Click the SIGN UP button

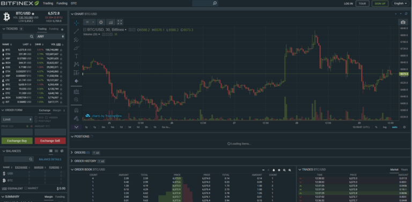[x=380, y=3]
